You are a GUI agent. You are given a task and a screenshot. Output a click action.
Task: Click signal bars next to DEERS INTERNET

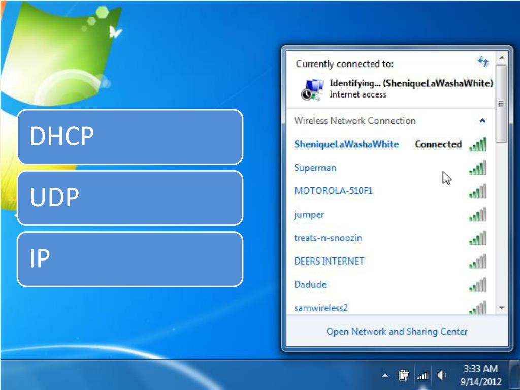478,262
